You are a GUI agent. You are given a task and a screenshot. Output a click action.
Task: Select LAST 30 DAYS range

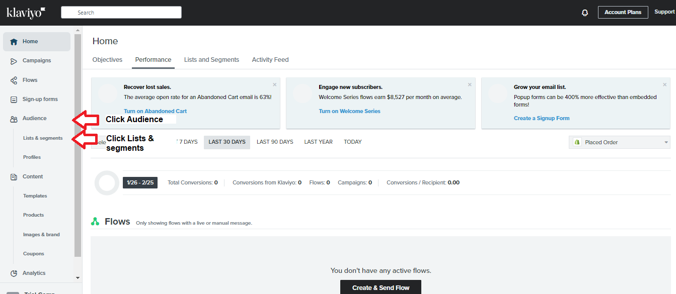(227, 142)
